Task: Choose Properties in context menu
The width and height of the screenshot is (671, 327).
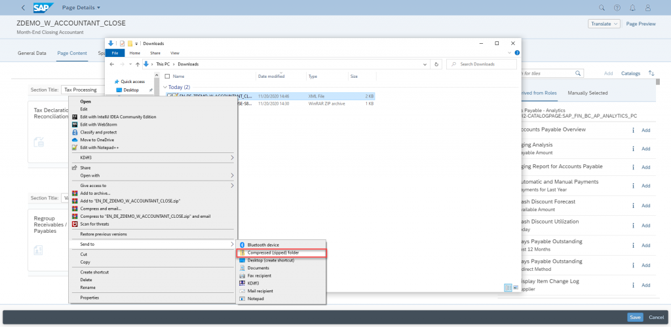Action: (90, 298)
